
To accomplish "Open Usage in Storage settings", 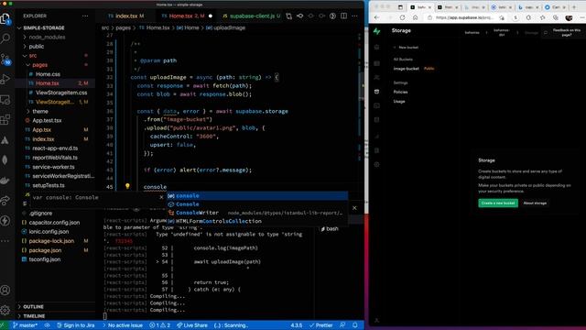I will (x=399, y=102).
